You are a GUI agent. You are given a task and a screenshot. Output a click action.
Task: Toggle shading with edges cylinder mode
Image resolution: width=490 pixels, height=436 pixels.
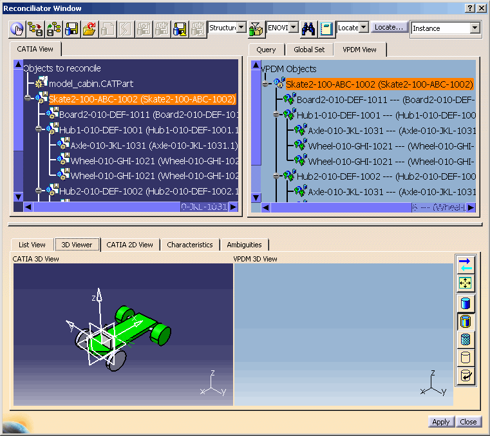click(466, 321)
